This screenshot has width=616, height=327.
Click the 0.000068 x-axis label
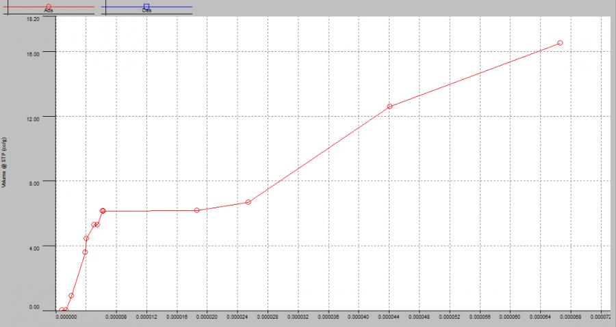pos(571,317)
